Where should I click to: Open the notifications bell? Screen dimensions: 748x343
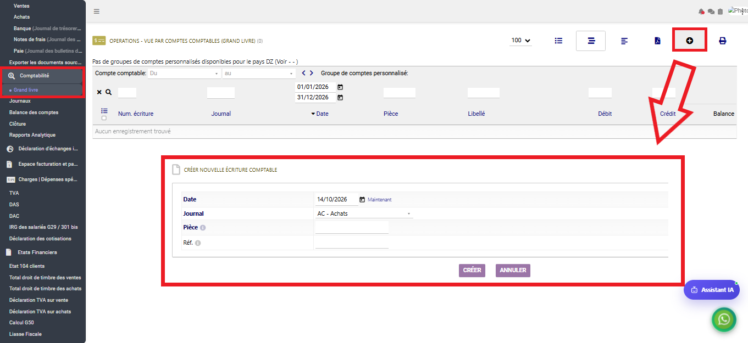click(701, 12)
